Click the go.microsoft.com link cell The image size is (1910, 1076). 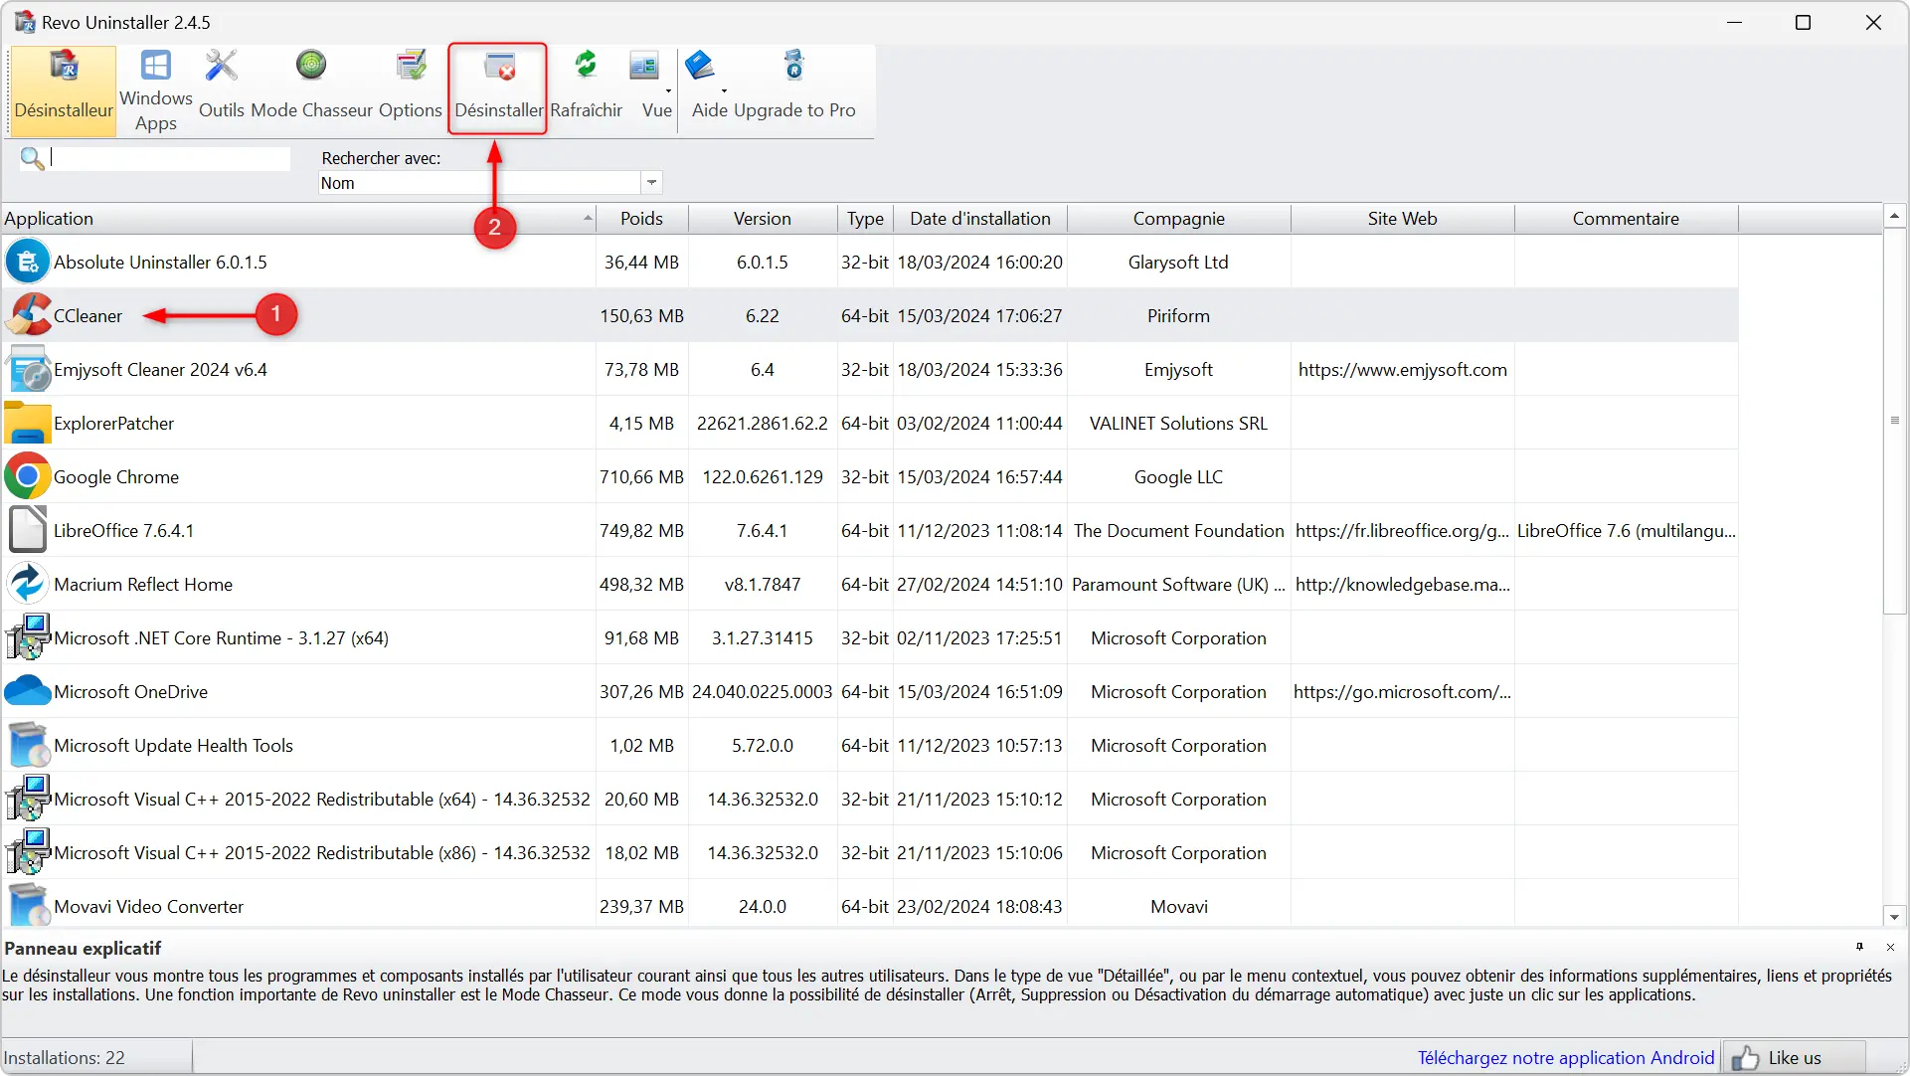coord(1402,692)
